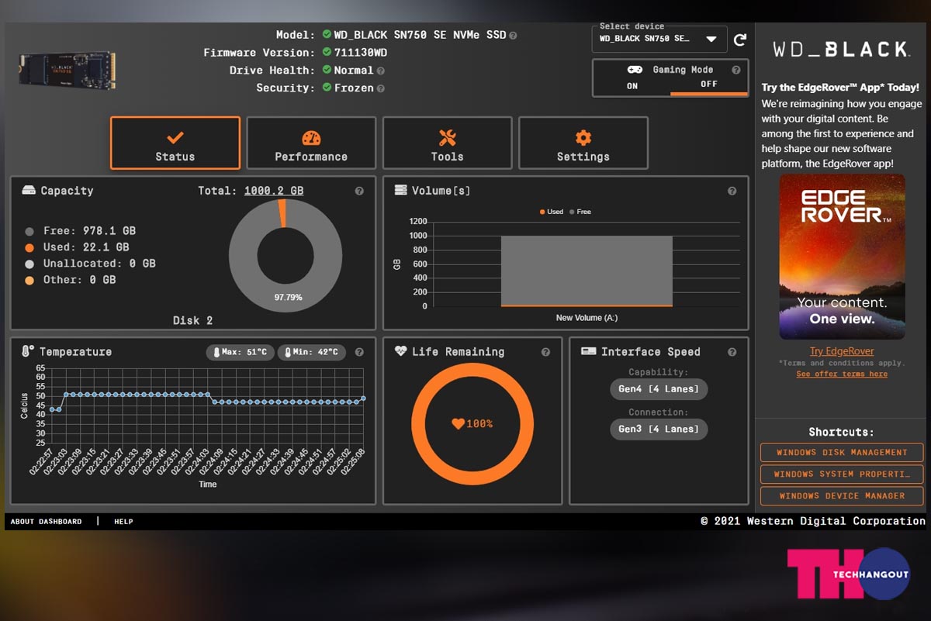This screenshot has width=931, height=621.
Task: Switch to the Tools tab
Action: click(447, 143)
